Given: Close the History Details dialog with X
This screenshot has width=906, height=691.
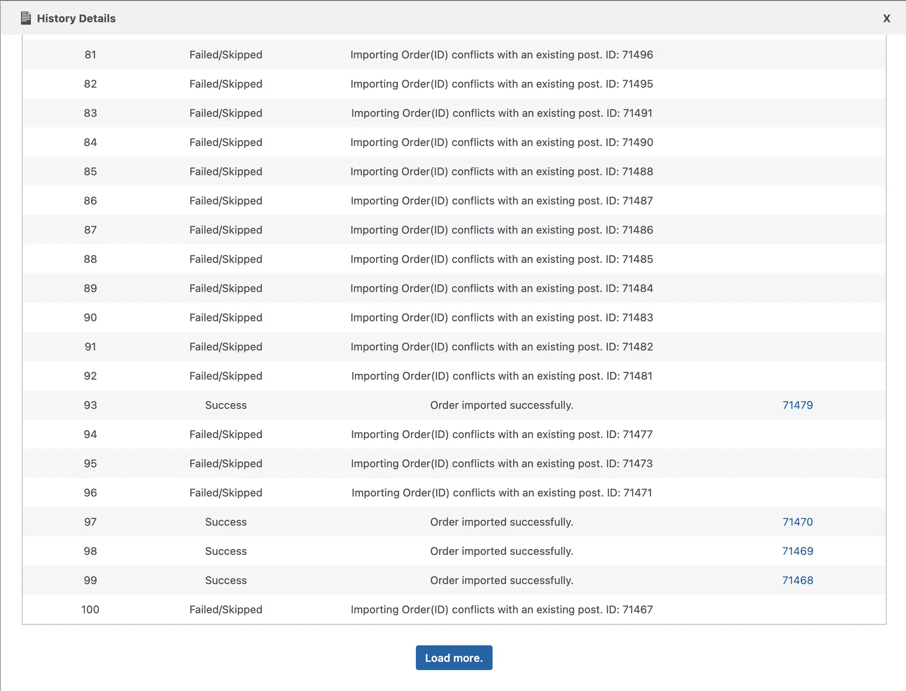Looking at the screenshot, I should pyautogui.click(x=886, y=19).
